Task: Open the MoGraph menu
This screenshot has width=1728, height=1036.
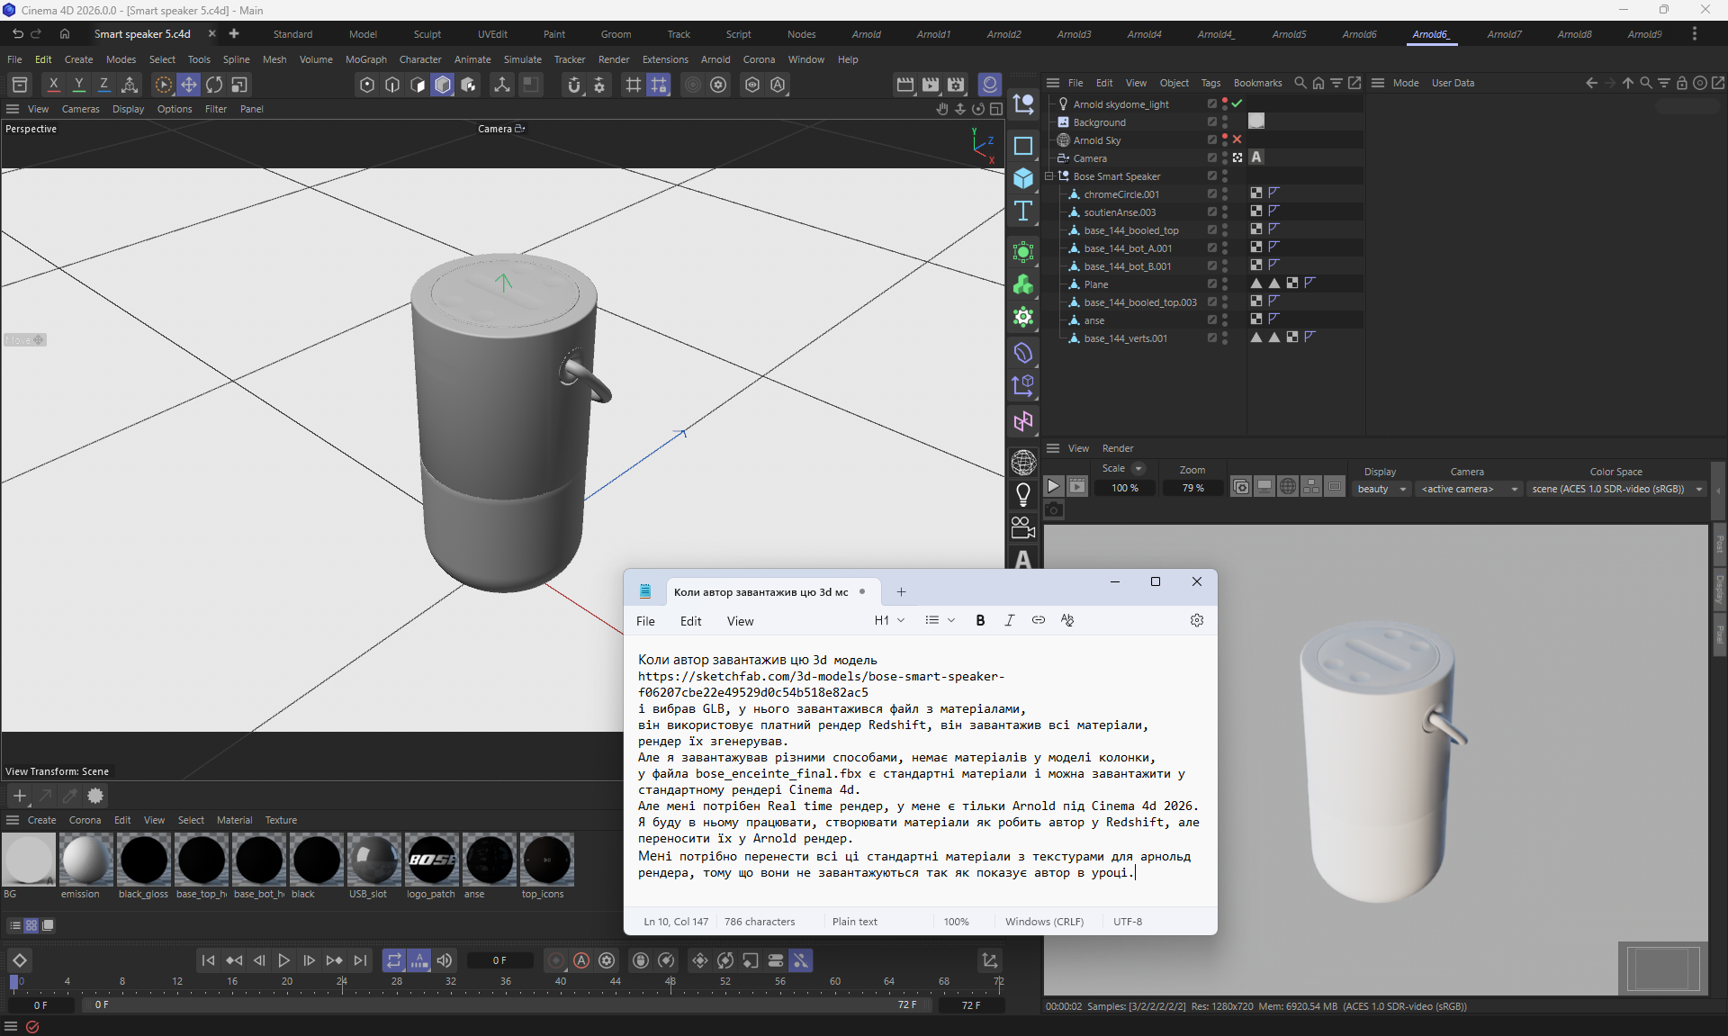Action: pos(365,59)
